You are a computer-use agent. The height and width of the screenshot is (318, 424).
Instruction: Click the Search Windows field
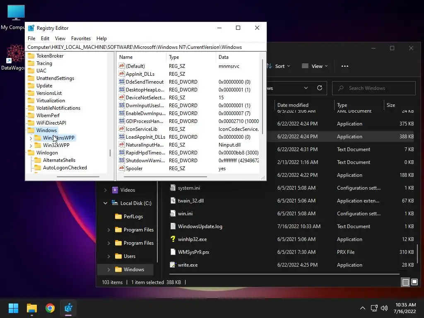pyautogui.click(x=374, y=88)
